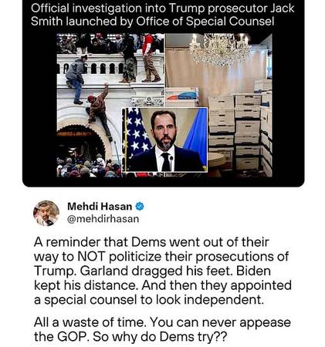The height and width of the screenshot is (347, 325).
Task: Click the crystal chandelier in the ballroom photo
Action: point(220,49)
